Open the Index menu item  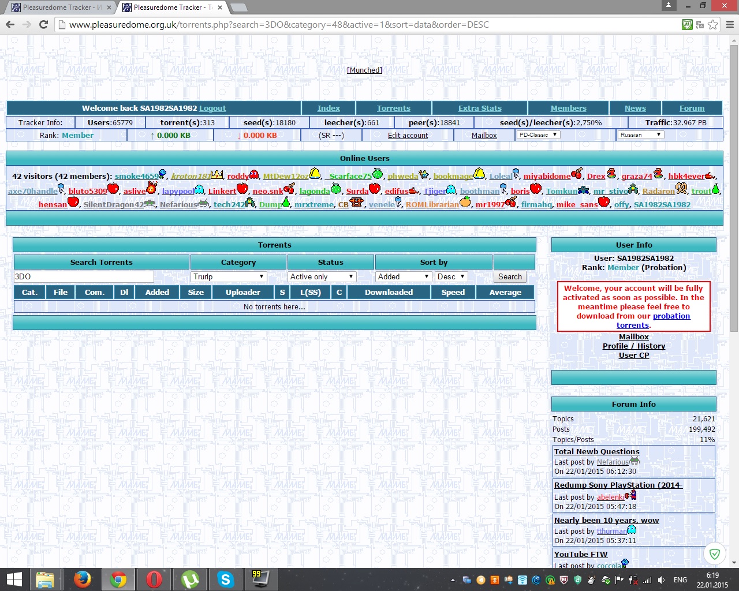tap(329, 108)
